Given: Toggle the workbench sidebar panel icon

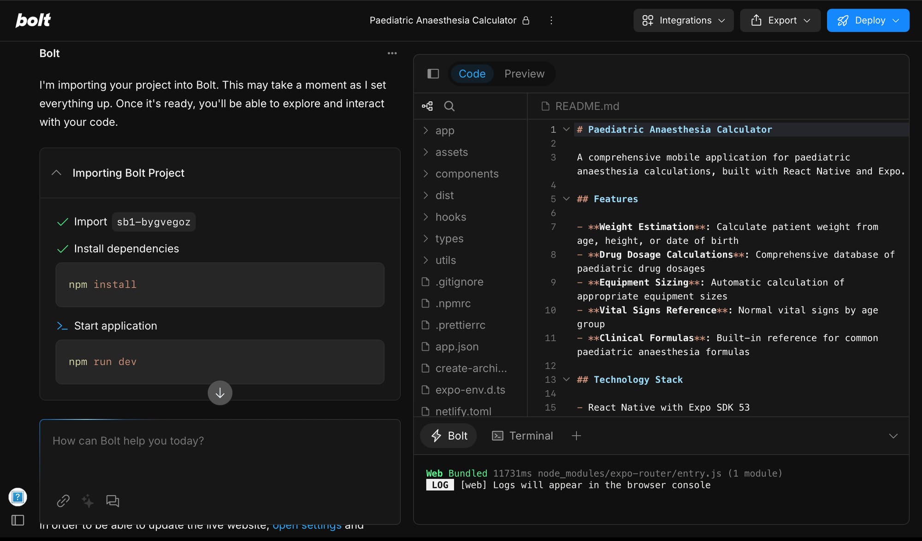Looking at the screenshot, I should click(433, 74).
